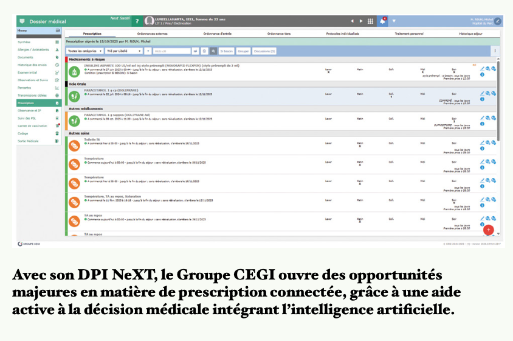This screenshot has height=341, width=513.
Task: Toggle the Si besoin filter
Action: pos(226,51)
